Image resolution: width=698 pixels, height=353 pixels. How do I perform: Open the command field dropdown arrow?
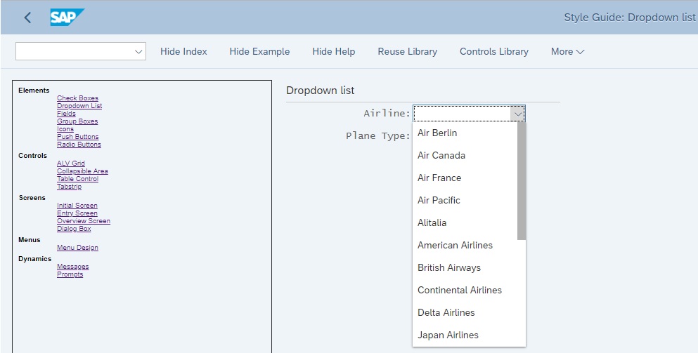click(x=138, y=51)
